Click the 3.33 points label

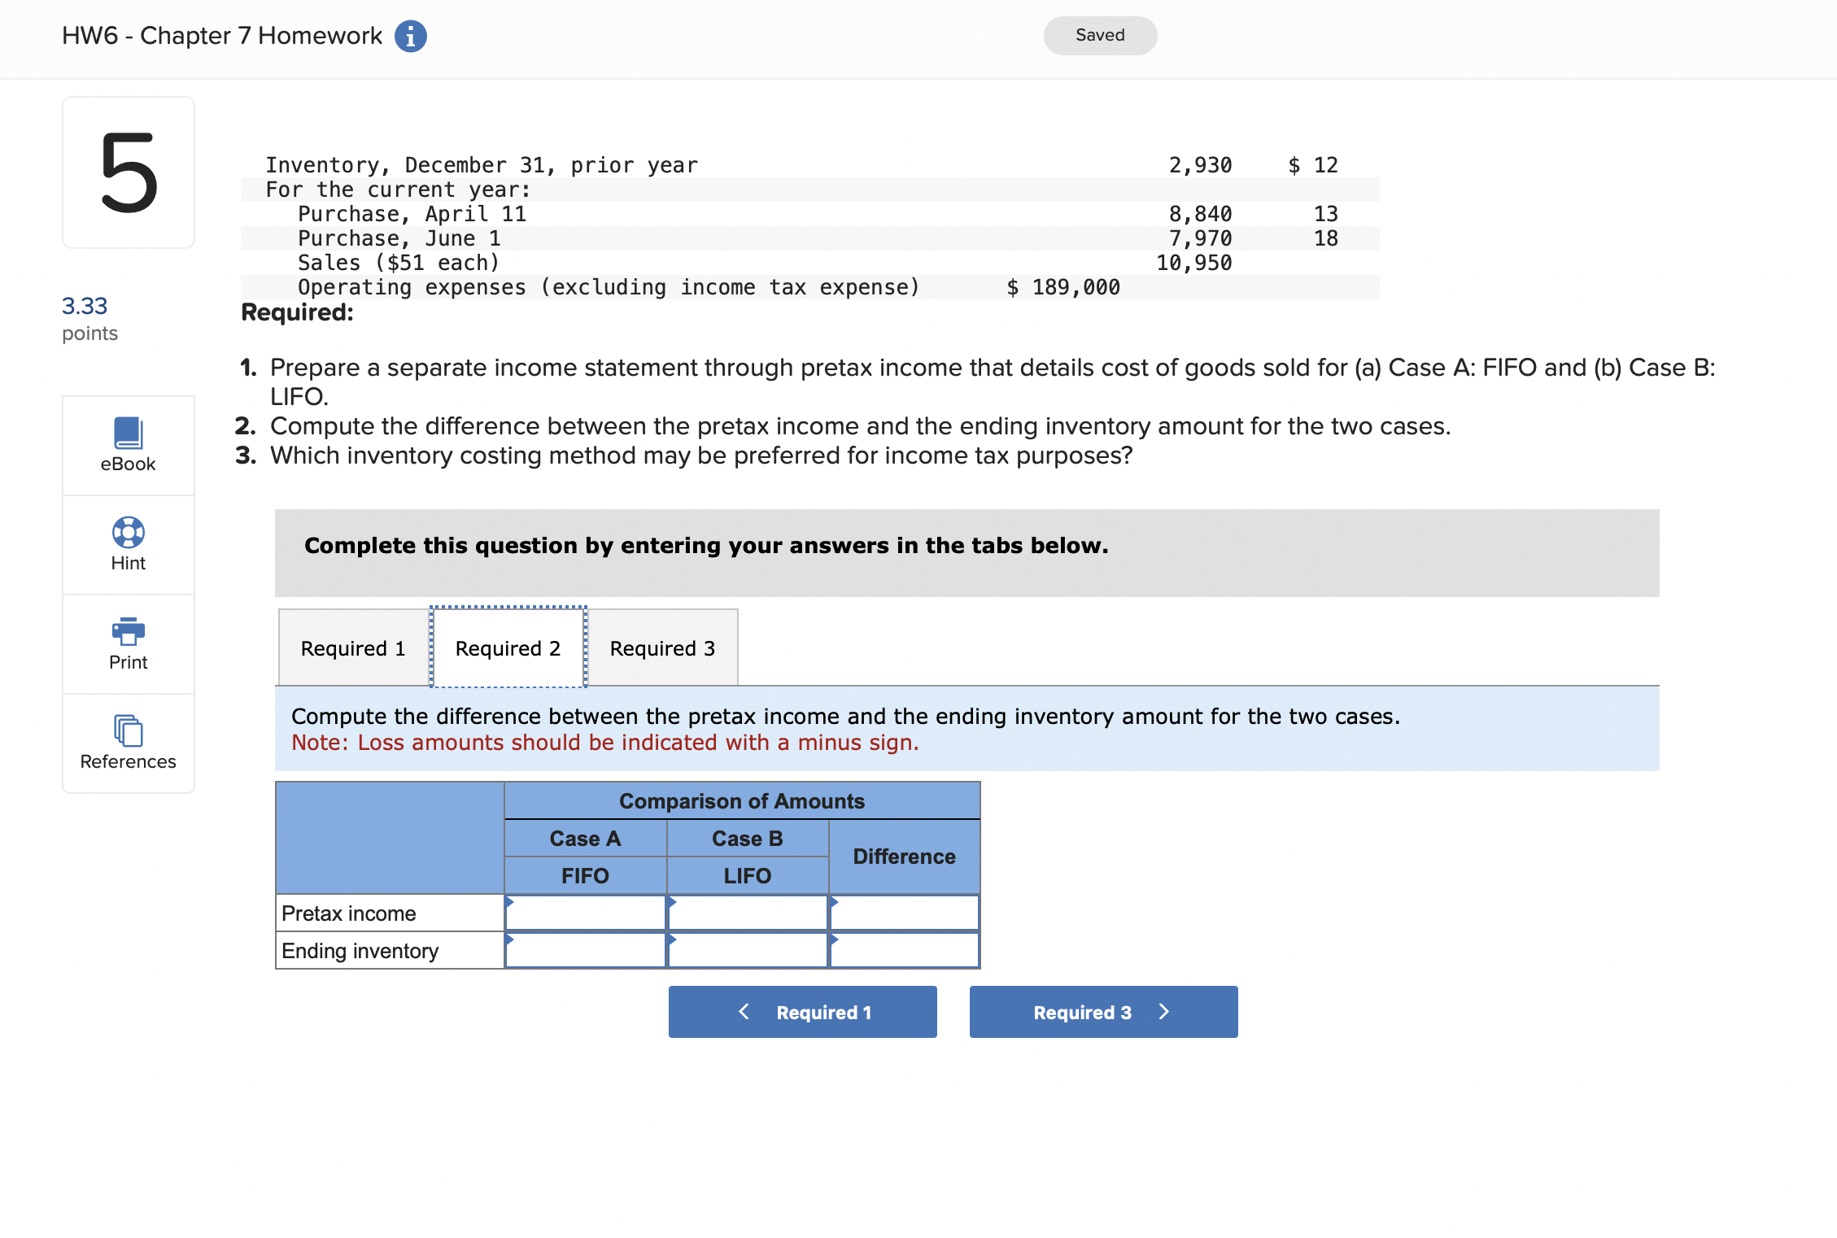[85, 307]
